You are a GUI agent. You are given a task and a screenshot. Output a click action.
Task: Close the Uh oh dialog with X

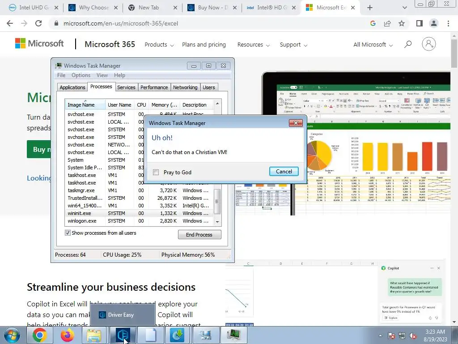point(296,123)
